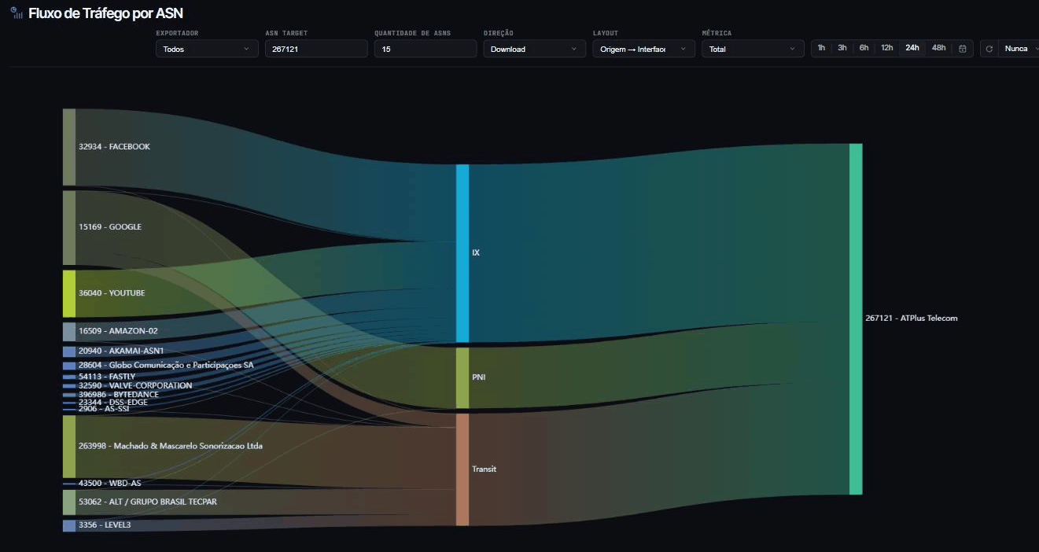Click the refresh icon next to Nunca
This screenshot has height=552, width=1039.
click(989, 49)
